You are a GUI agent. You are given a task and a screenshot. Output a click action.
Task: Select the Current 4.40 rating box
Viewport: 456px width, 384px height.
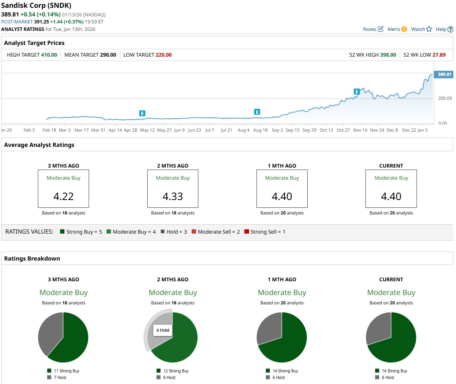[x=391, y=189]
